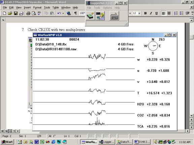The width and height of the screenshot is (194, 145).
Task: Click the Previous Page double-arrow button
Action: click(191, 119)
